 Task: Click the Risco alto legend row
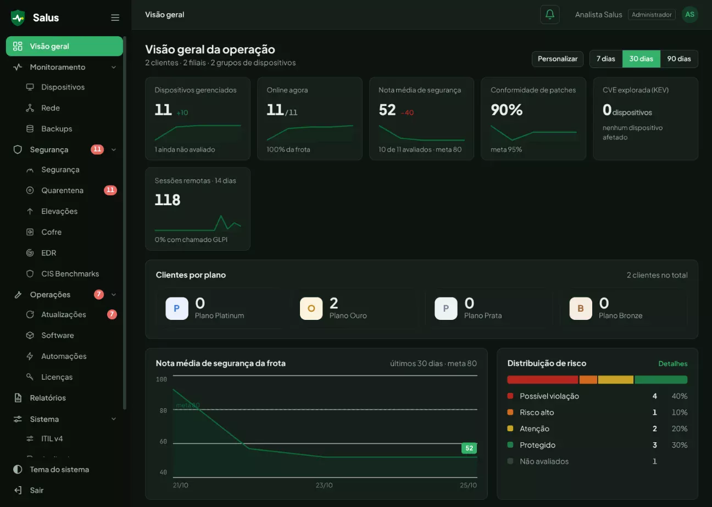[598, 412]
